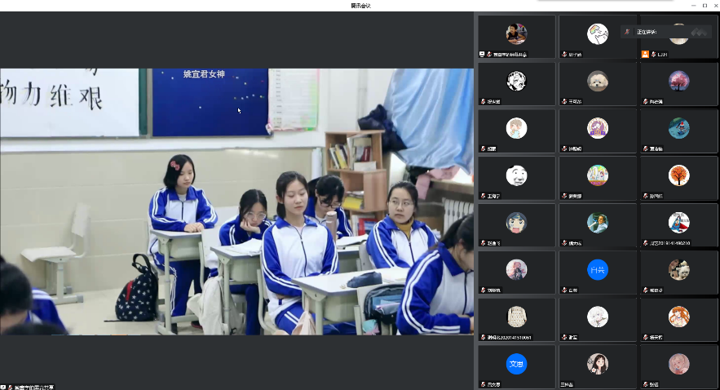Click the speaking status indicator bar

pyautogui.click(x=665, y=32)
